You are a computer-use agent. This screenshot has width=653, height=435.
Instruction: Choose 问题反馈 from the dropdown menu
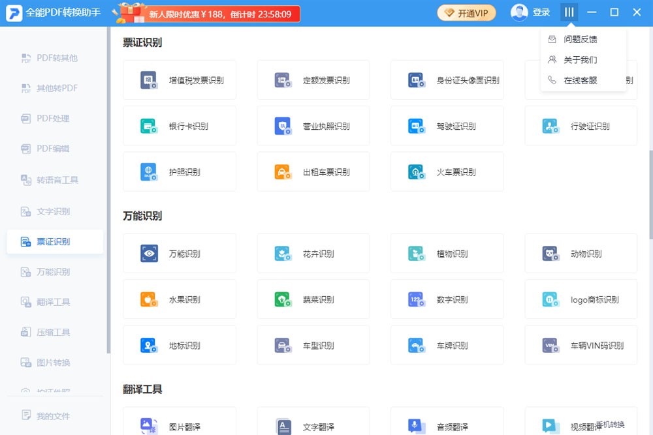580,39
